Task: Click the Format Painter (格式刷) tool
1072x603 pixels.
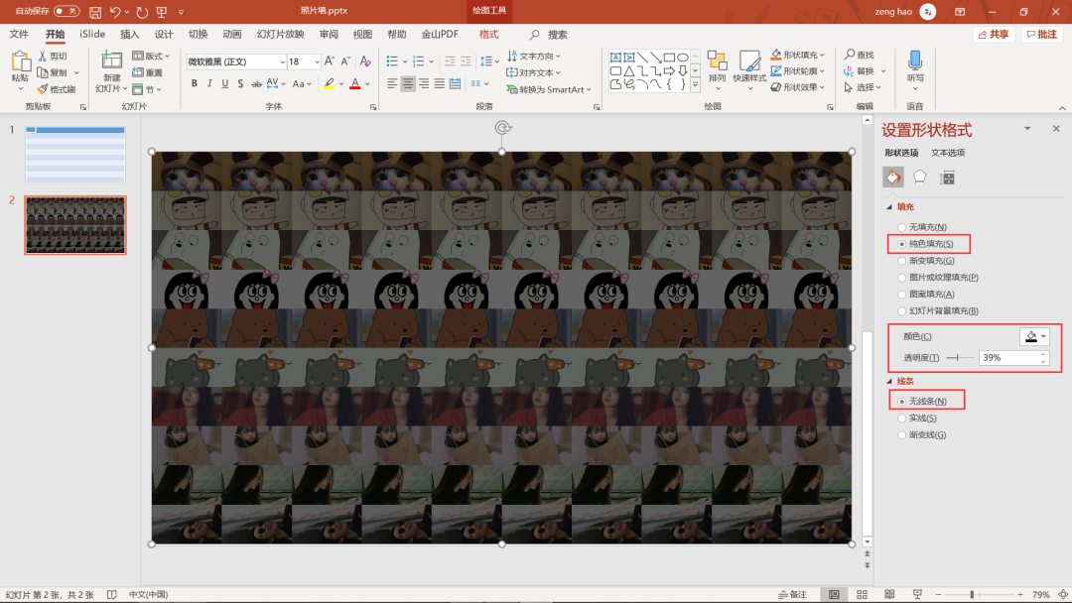Action: 57,89
